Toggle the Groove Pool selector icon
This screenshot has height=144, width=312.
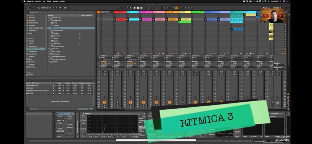point(27,109)
